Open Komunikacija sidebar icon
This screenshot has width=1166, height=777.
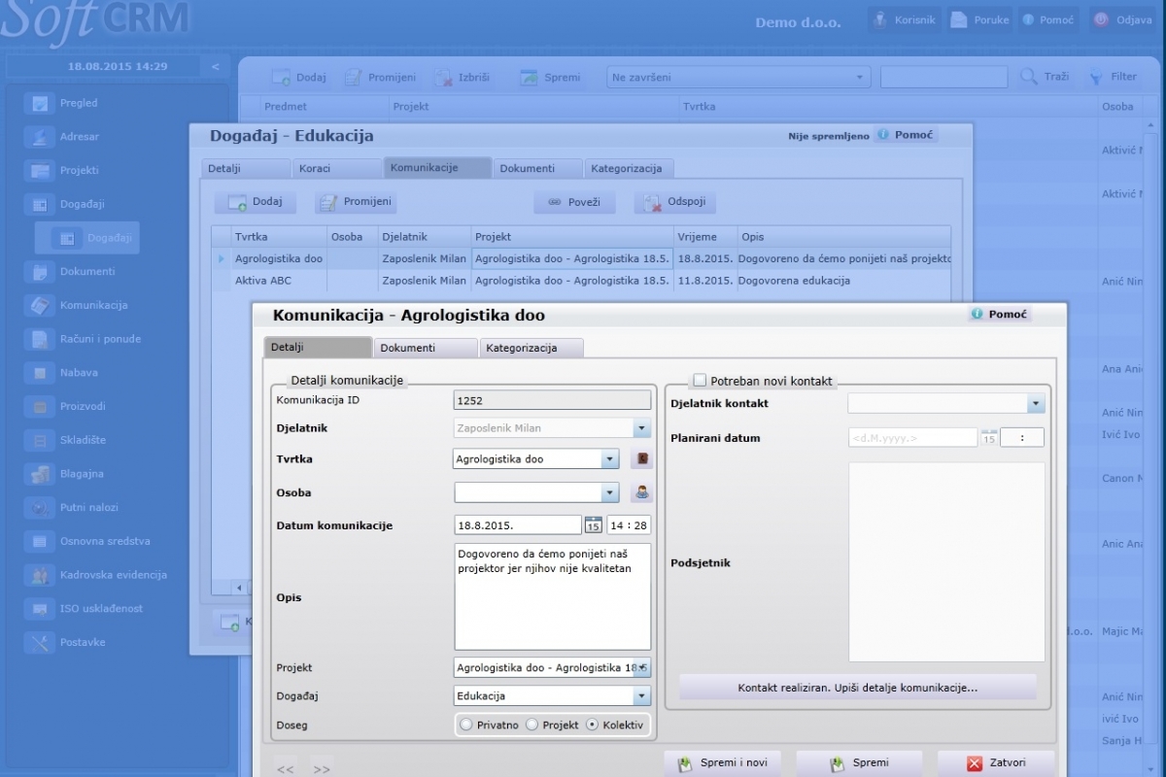(x=40, y=305)
